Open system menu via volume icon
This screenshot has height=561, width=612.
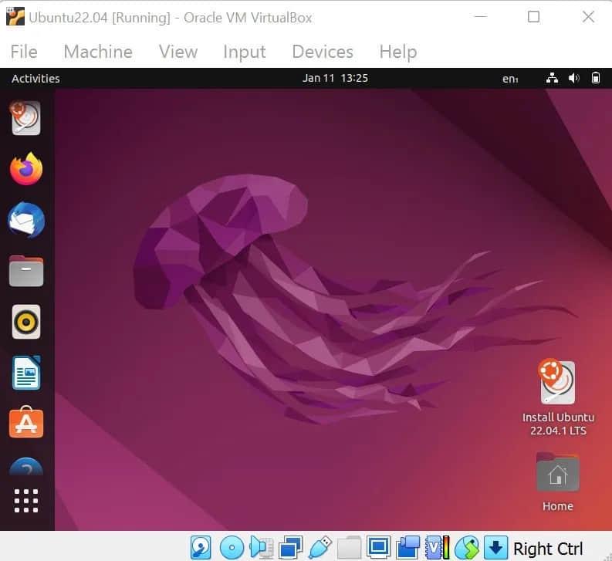573,78
